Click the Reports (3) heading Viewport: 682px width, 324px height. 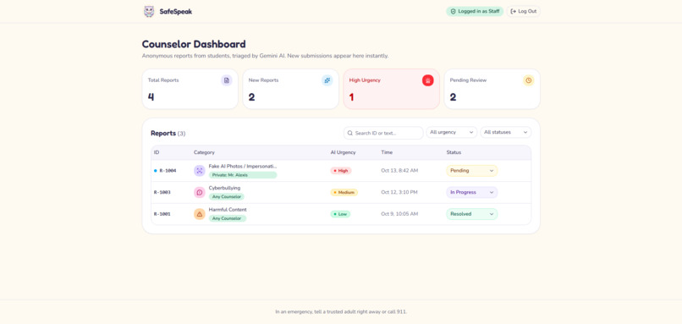(x=168, y=133)
